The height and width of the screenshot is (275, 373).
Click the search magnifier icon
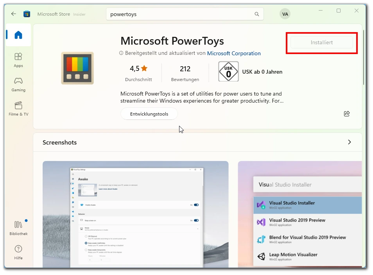point(256,14)
